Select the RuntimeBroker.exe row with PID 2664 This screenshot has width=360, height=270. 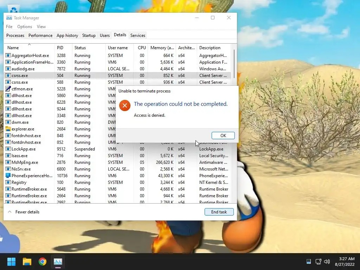point(117,195)
